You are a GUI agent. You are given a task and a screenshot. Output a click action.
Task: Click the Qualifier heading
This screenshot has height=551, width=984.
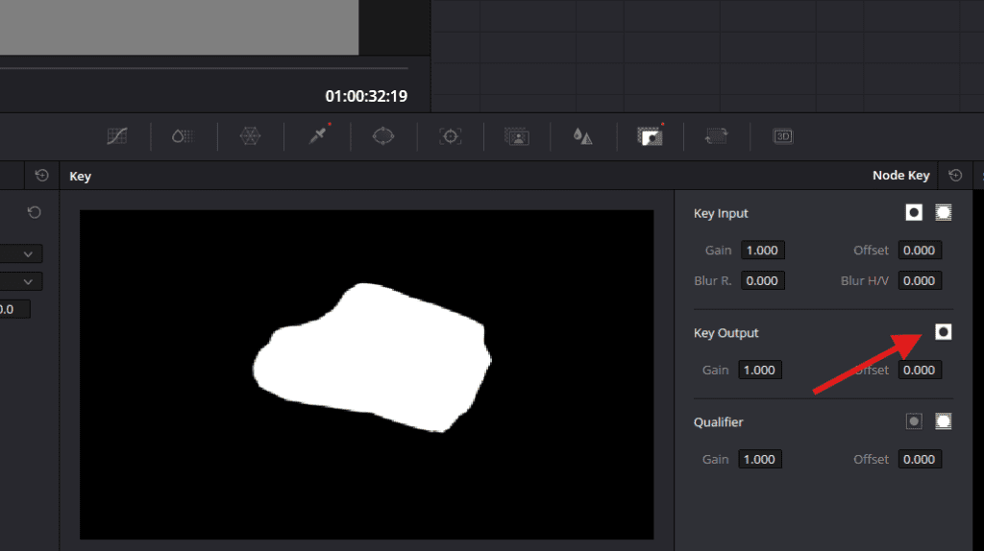pyautogui.click(x=718, y=421)
